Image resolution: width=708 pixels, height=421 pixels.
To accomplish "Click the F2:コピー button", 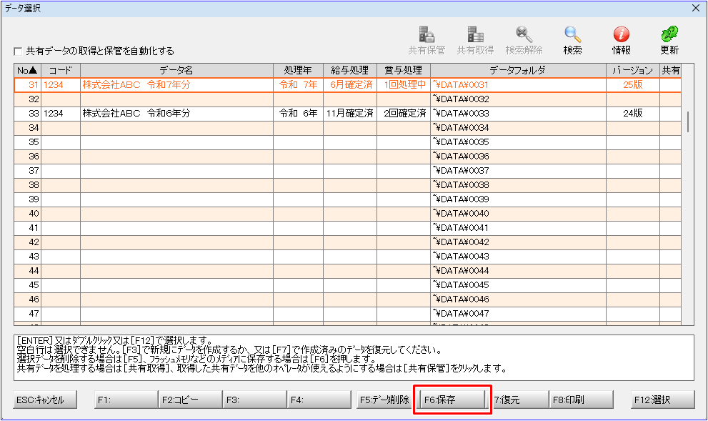I will point(189,400).
